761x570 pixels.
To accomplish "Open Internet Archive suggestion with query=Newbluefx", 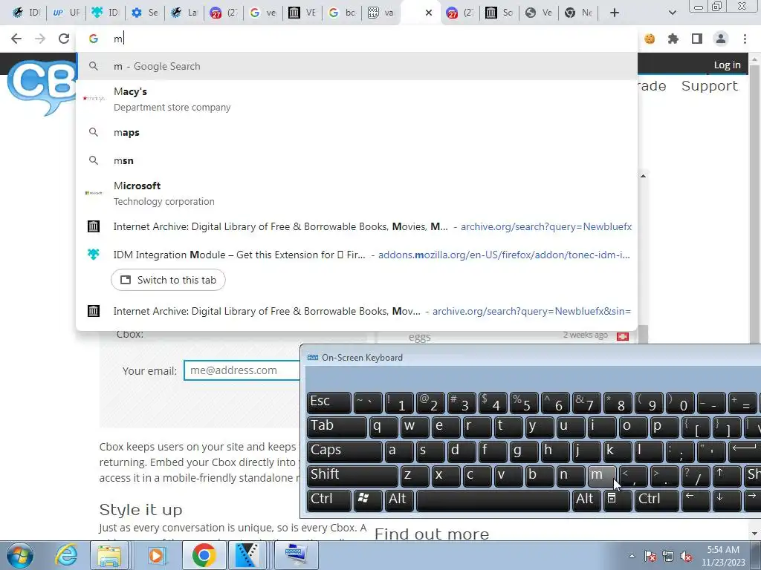I will (357, 226).
